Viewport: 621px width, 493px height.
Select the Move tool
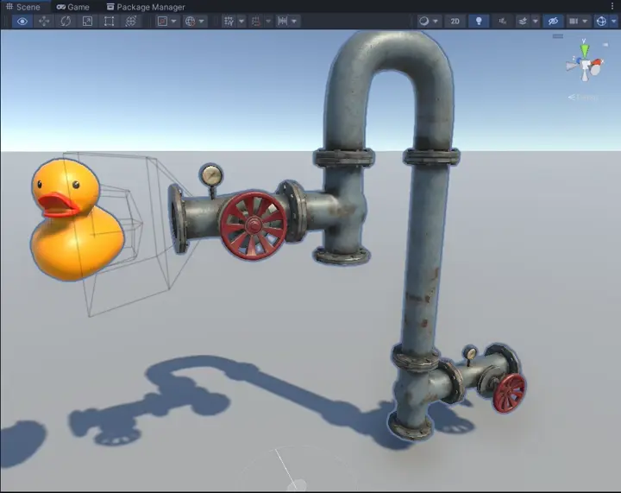(x=44, y=21)
